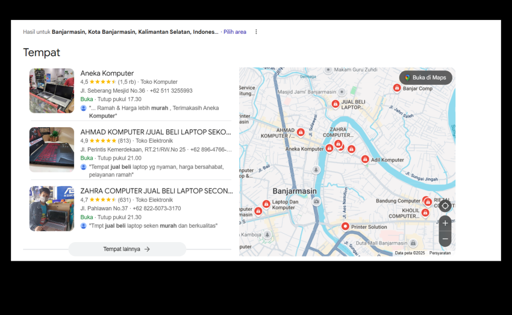Open the Aneka Komputer listing title

point(107,73)
